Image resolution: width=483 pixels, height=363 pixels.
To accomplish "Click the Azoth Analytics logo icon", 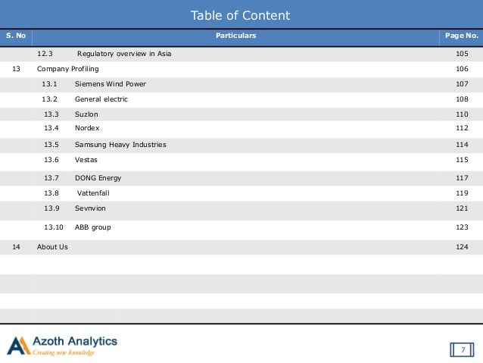I will [x=18, y=346].
